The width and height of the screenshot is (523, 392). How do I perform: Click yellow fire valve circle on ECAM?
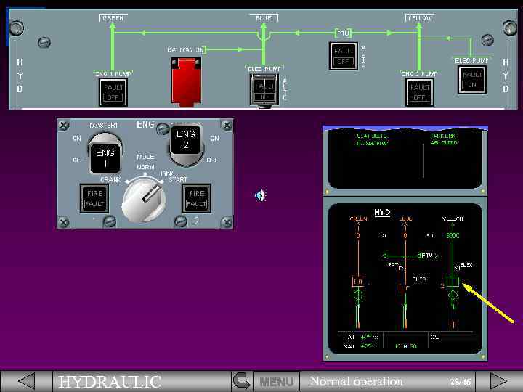coord(453,295)
